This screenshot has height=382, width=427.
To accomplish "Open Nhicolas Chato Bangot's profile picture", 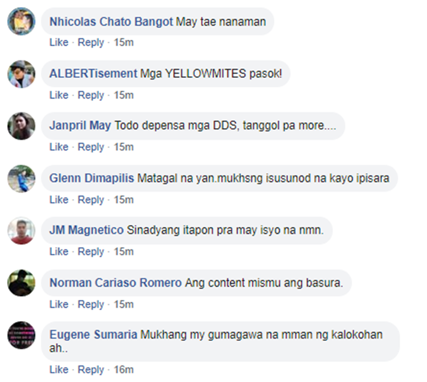I will [x=21, y=21].
